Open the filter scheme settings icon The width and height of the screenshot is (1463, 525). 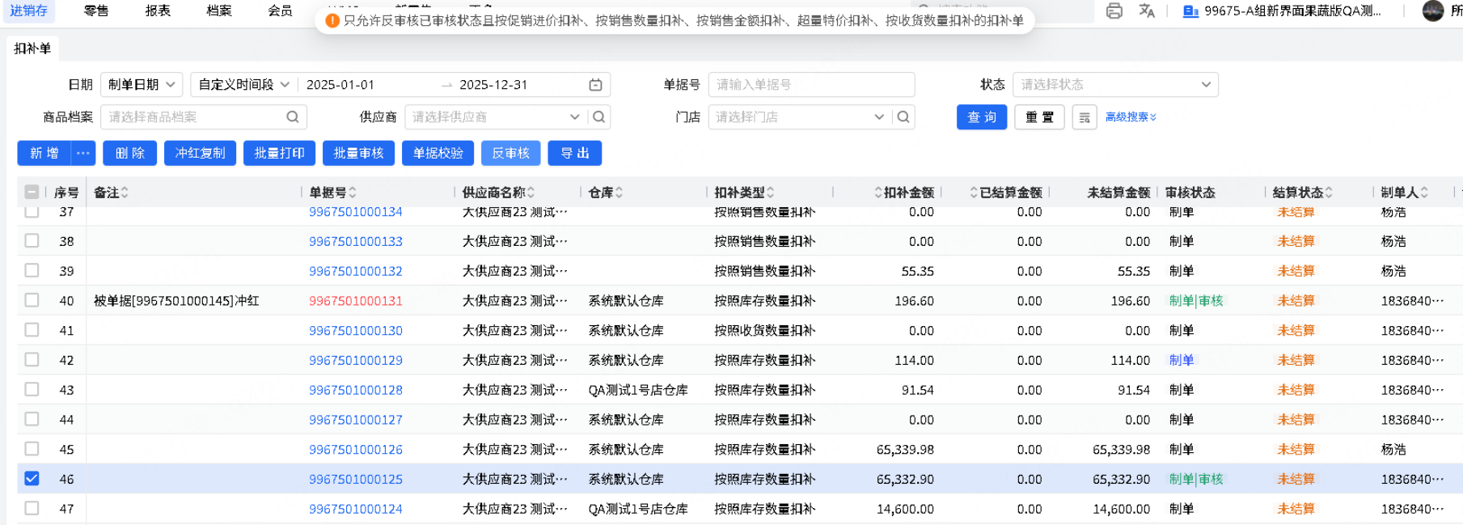(x=1085, y=117)
